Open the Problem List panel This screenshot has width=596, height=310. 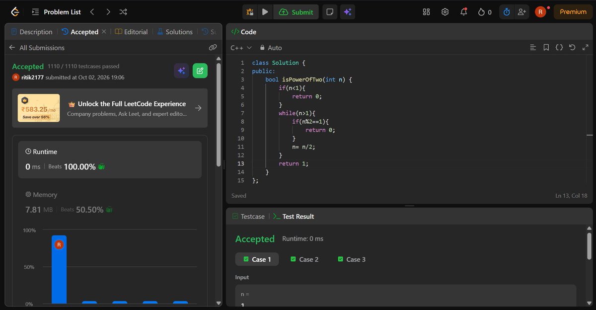coord(56,12)
